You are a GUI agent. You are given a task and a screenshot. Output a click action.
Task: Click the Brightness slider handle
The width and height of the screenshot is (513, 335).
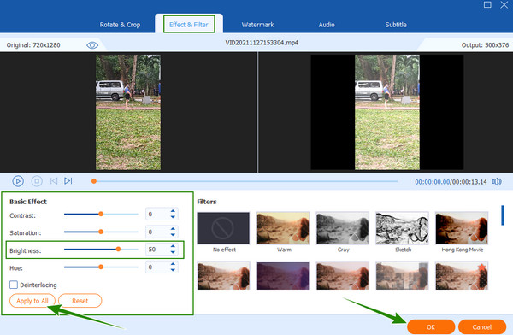pyautogui.click(x=118, y=250)
